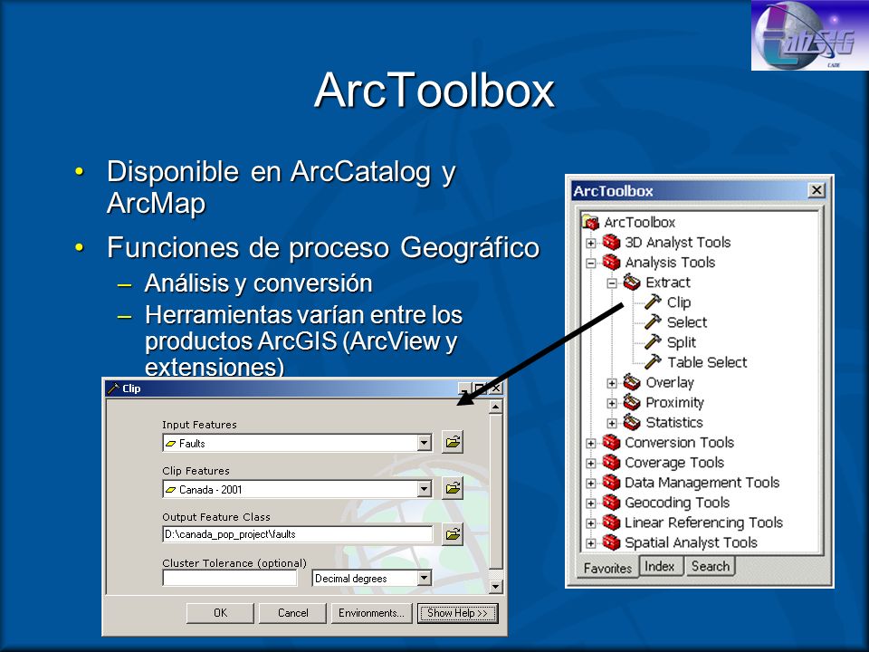This screenshot has width=869, height=652.
Task: Select the Conversion Tools label
Action: tap(680, 443)
